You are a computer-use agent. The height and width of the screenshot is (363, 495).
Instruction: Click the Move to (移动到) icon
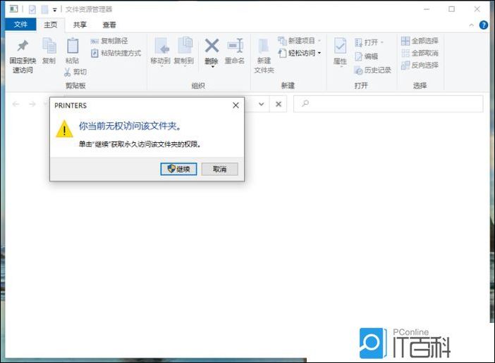point(162,46)
